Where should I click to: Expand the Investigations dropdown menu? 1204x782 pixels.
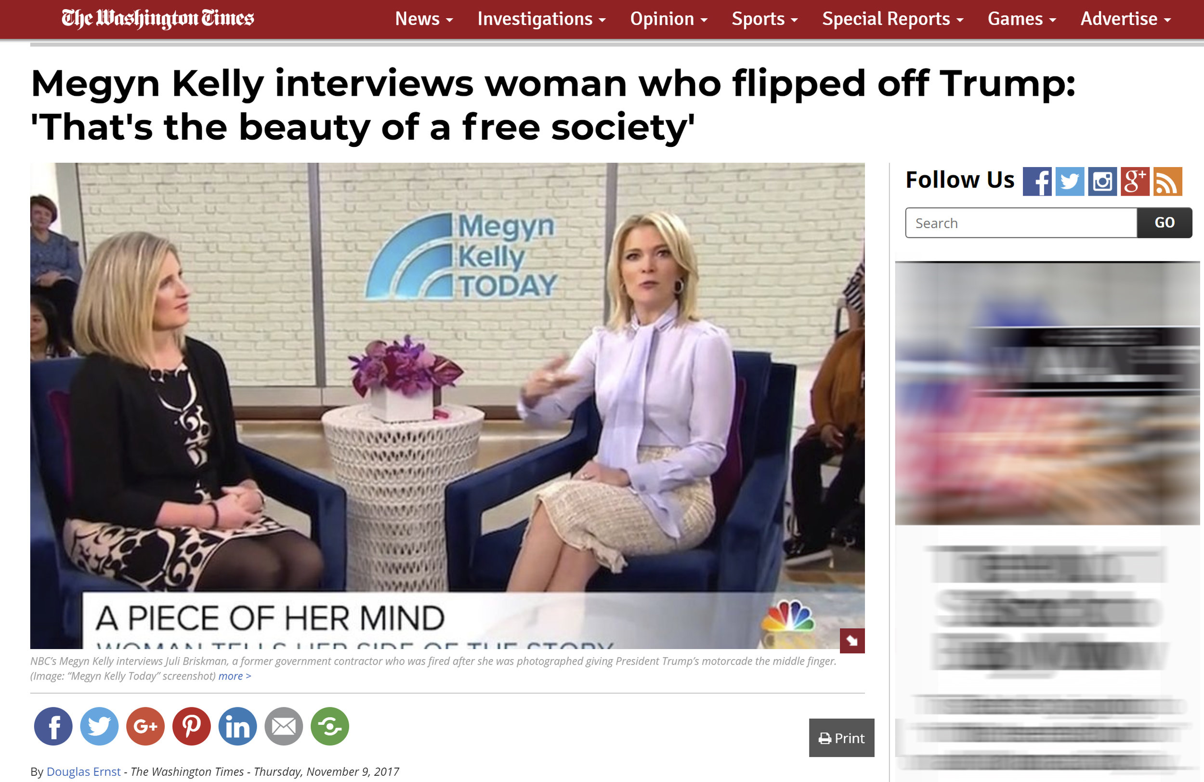(541, 19)
